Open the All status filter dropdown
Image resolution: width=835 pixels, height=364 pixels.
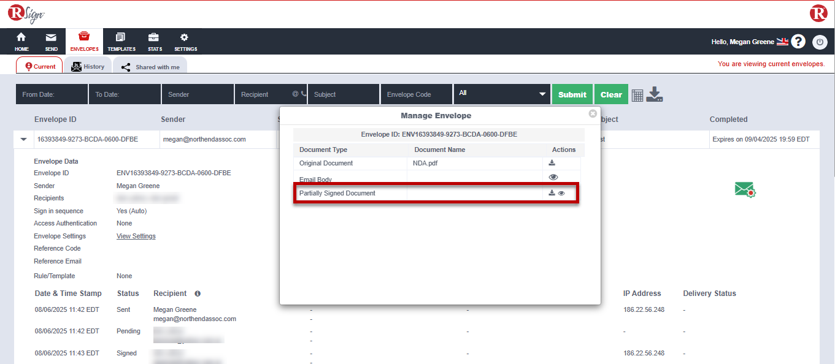click(502, 94)
